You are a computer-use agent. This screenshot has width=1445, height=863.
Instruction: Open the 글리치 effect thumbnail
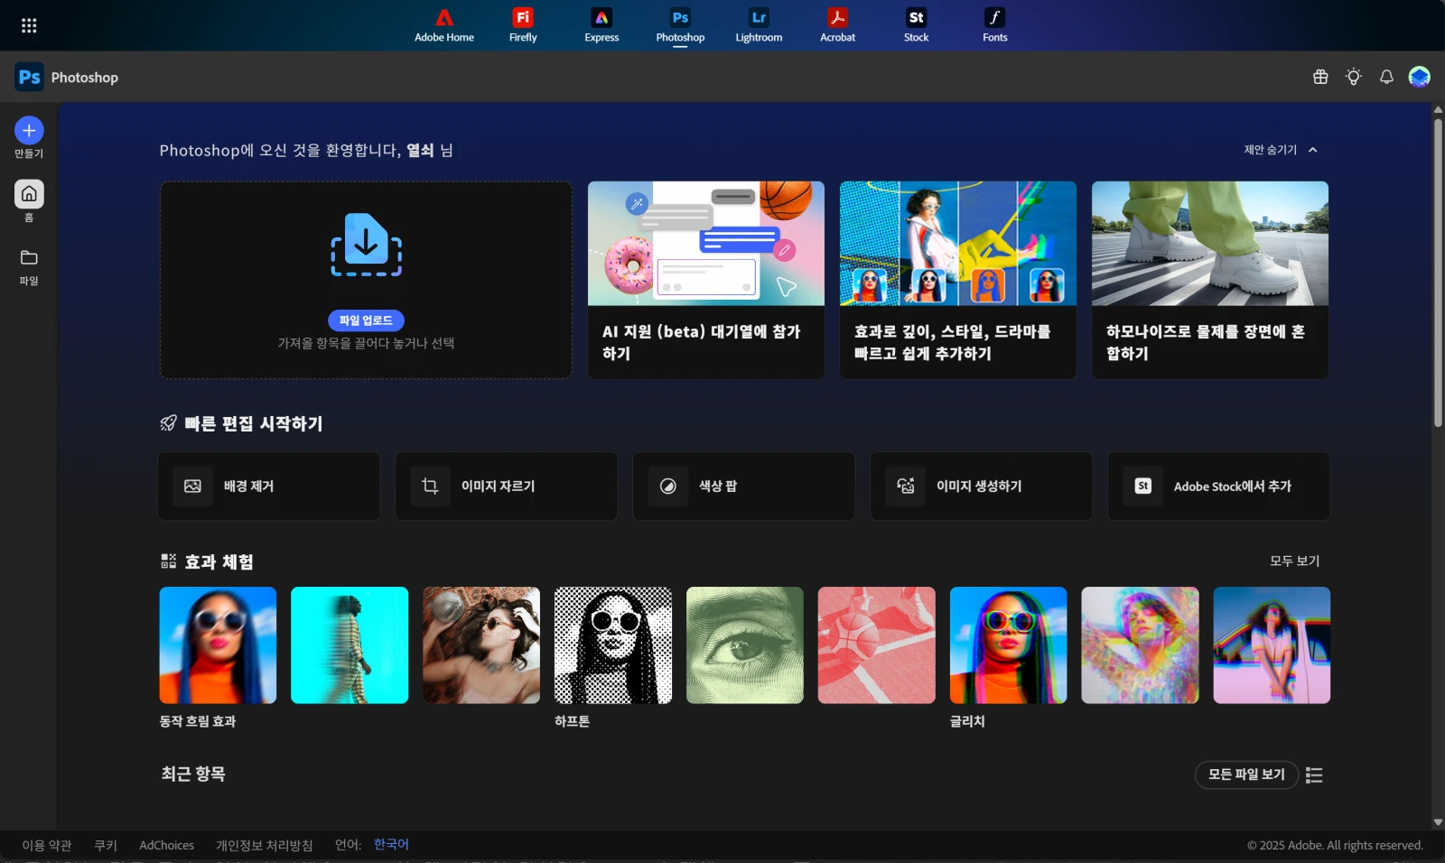(1008, 645)
